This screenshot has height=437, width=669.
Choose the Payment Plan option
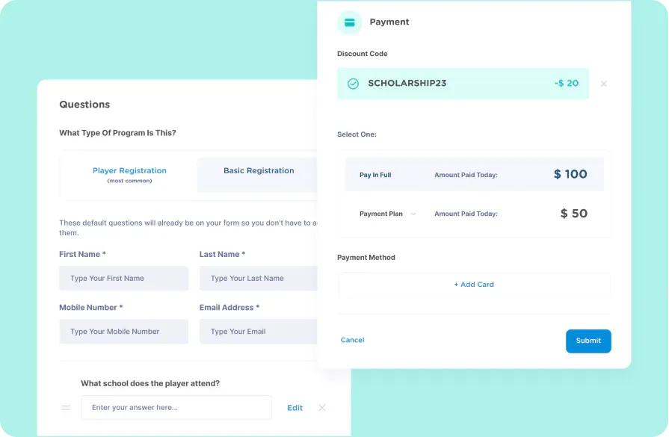click(474, 214)
